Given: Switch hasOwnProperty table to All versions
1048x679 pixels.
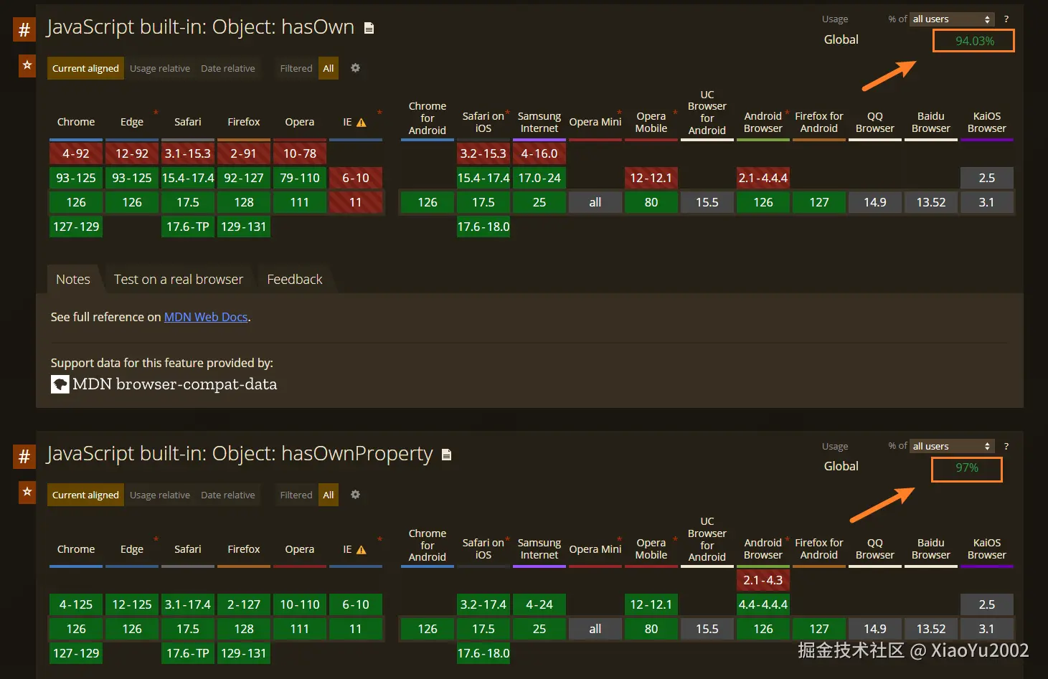Looking at the screenshot, I should 329,495.
